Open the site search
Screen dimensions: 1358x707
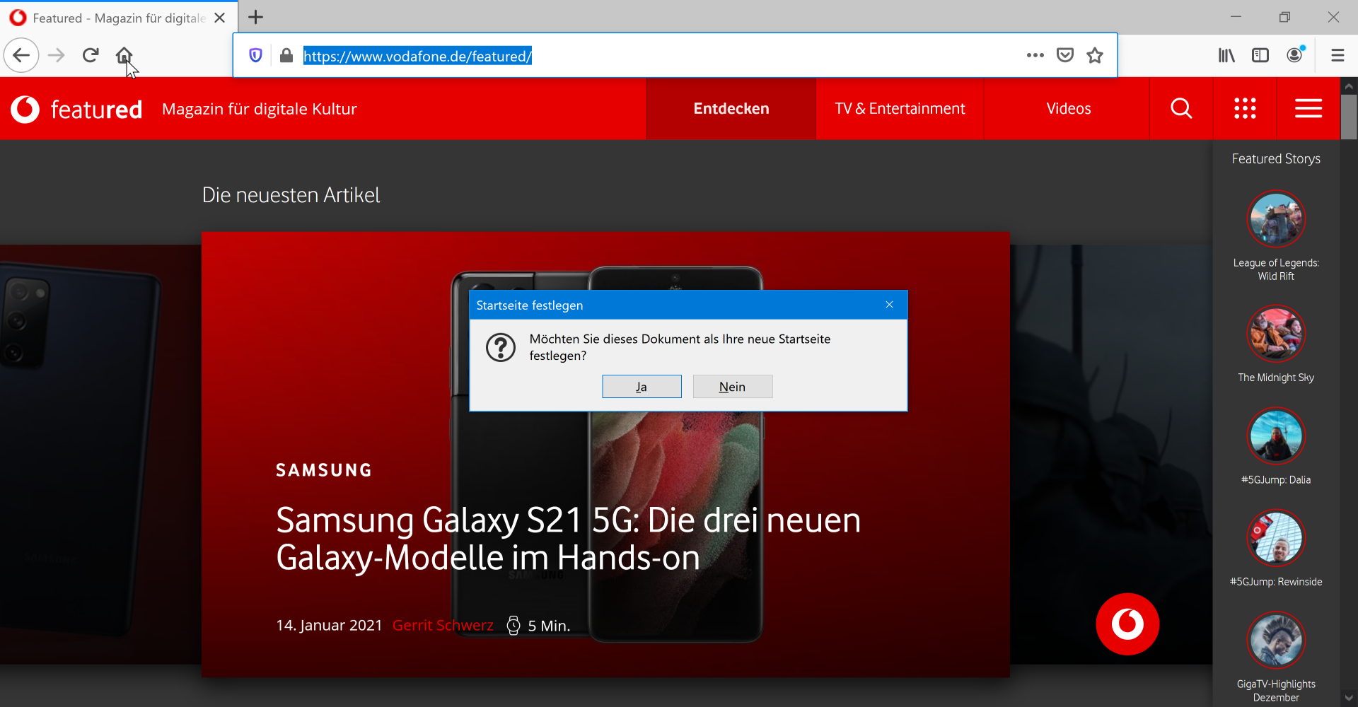click(x=1181, y=108)
